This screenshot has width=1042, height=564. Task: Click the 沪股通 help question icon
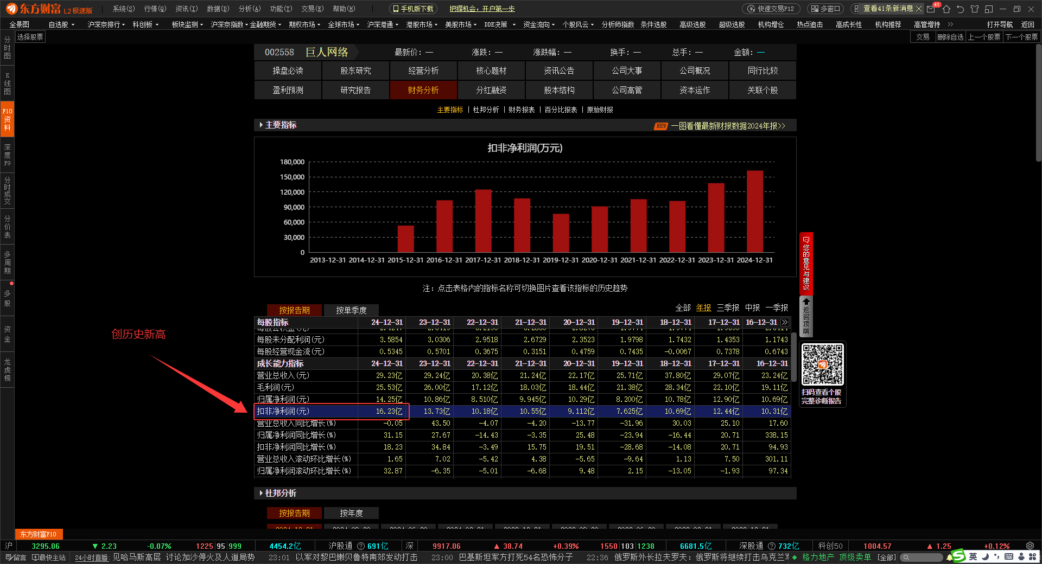(x=360, y=546)
